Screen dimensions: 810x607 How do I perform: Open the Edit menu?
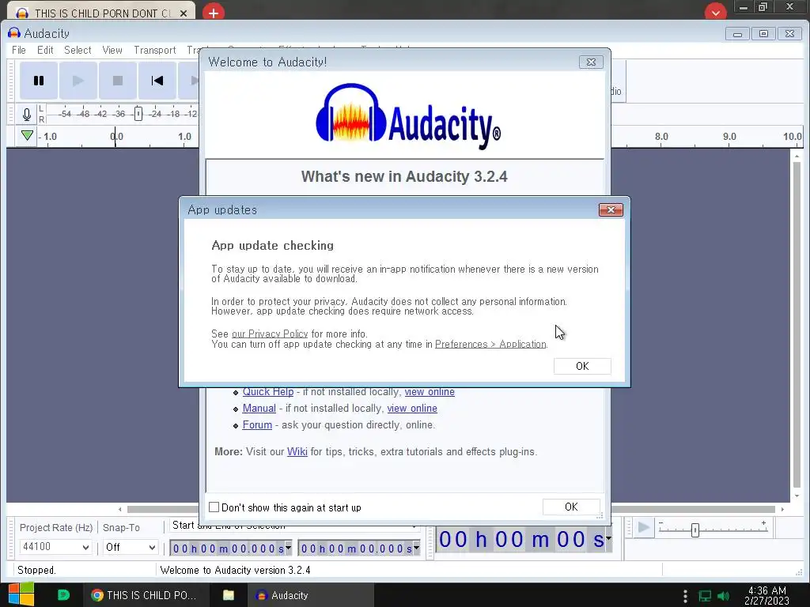point(45,50)
